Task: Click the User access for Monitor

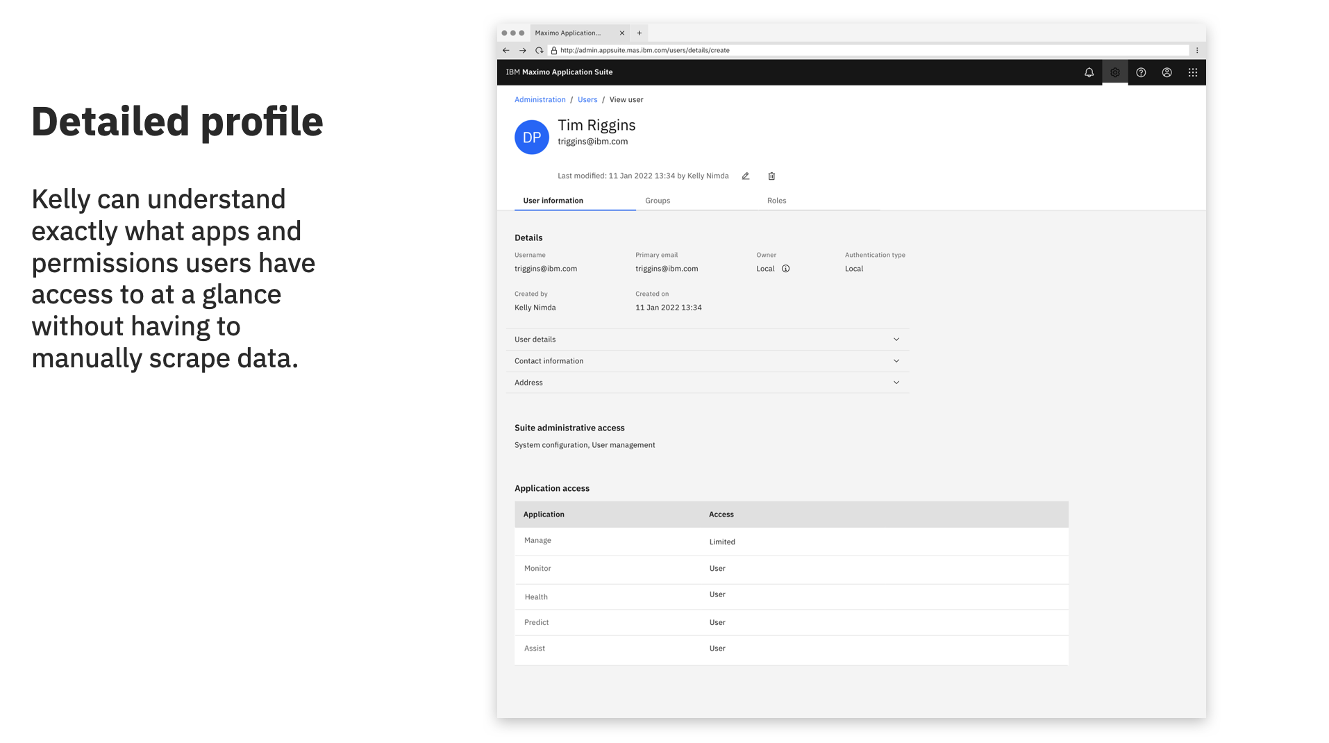Action: tap(717, 569)
